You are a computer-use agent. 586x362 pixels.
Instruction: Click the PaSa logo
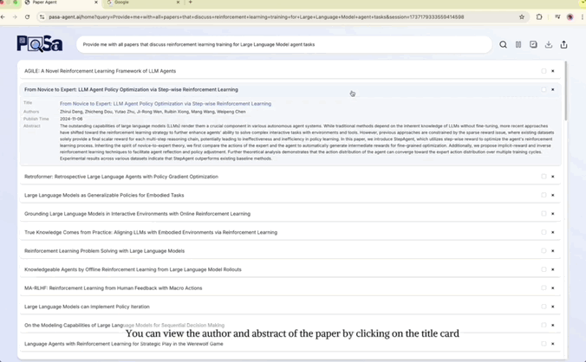(x=40, y=44)
